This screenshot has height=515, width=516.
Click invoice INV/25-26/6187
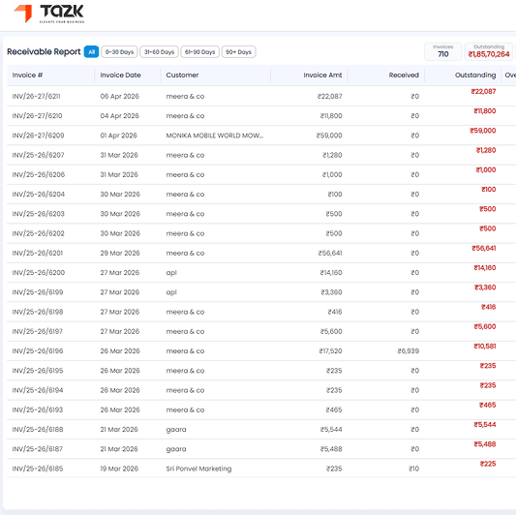[37, 449]
